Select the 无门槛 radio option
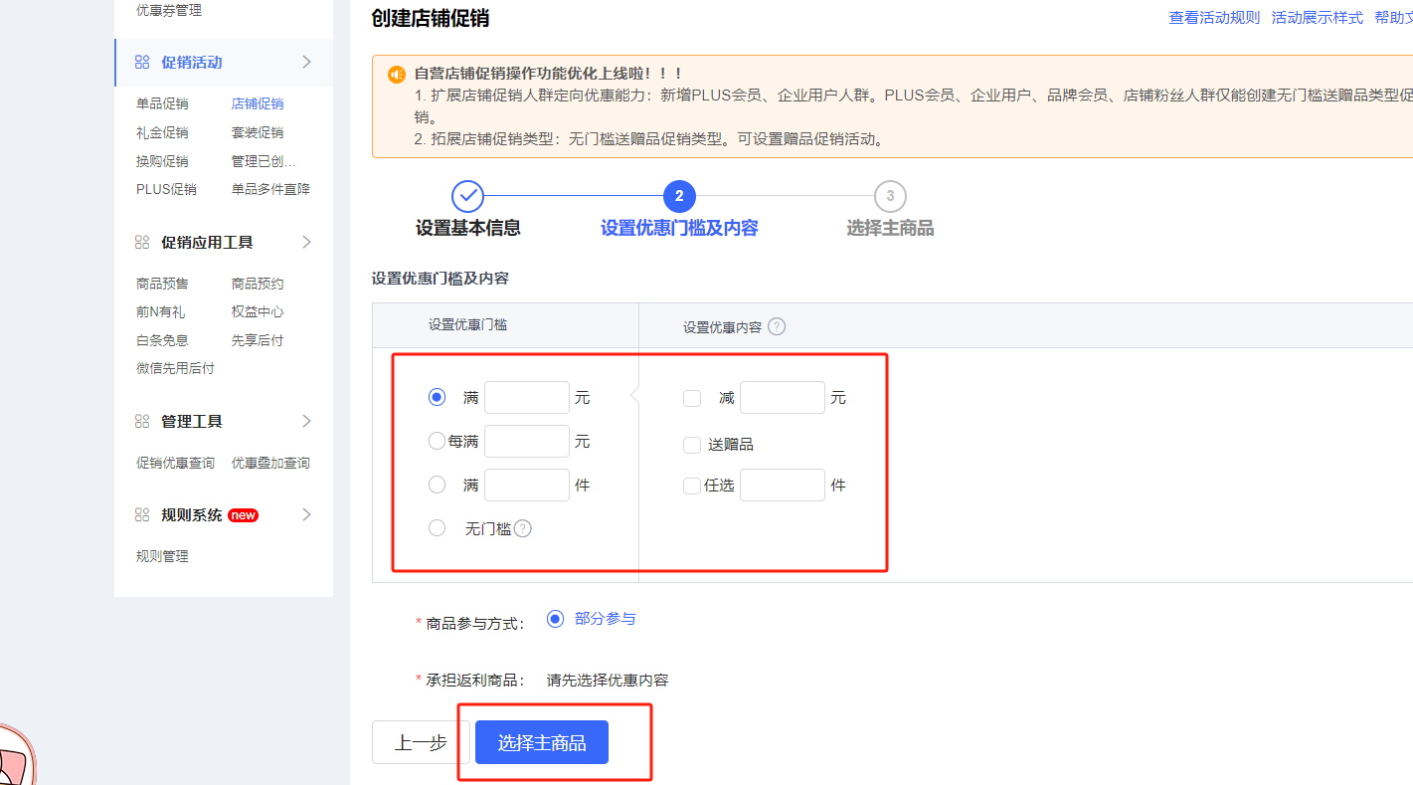The height and width of the screenshot is (785, 1413). click(x=437, y=528)
